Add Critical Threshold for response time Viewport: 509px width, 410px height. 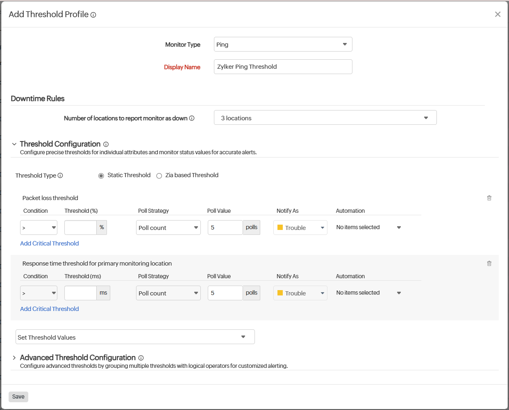click(49, 309)
